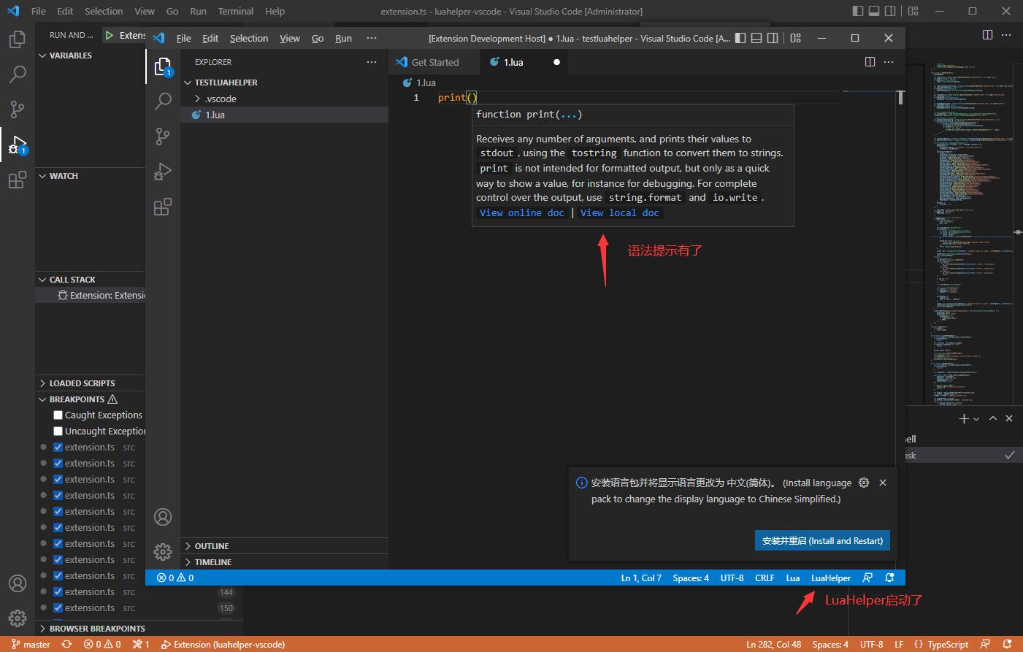Open Accounts in Extension Development Host activity bar
The height and width of the screenshot is (652, 1023).
coord(163,517)
